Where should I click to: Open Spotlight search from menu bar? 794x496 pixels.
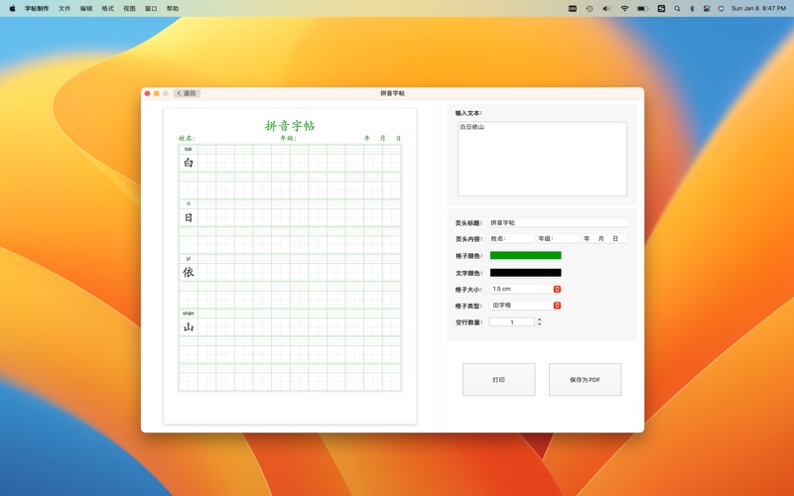click(x=677, y=8)
